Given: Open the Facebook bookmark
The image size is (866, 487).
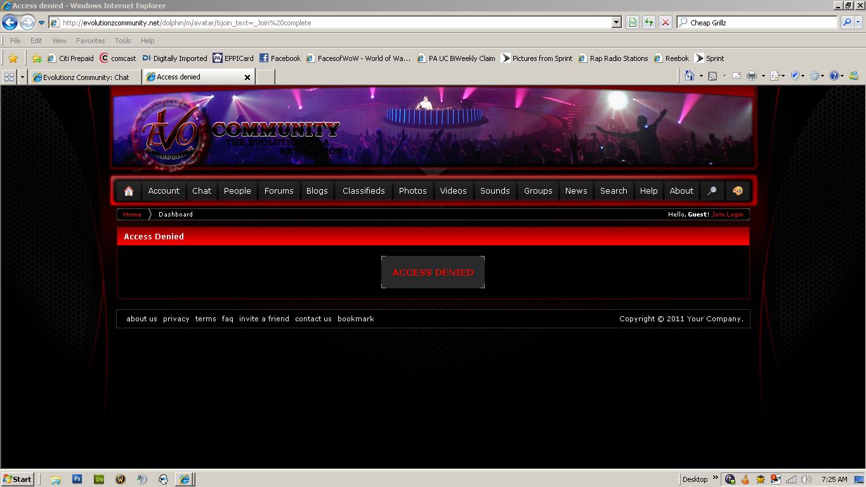Looking at the screenshot, I should [x=280, y=58].
